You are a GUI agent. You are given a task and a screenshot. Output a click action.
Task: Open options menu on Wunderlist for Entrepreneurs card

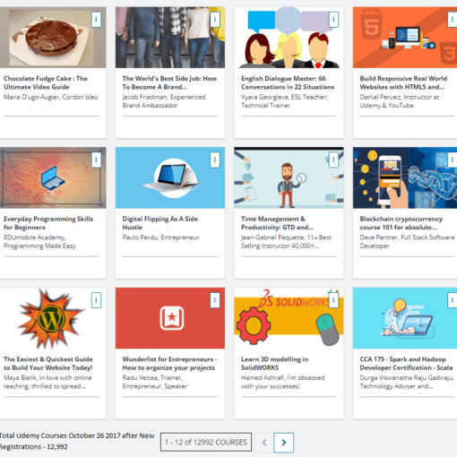pyautogui.click(x=215, y=300)
